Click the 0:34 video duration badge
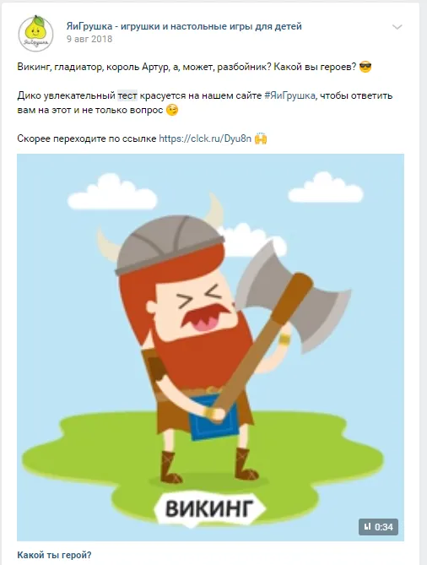Image resolution: width=427 pixels, height=565 pixels. point(378,527)
